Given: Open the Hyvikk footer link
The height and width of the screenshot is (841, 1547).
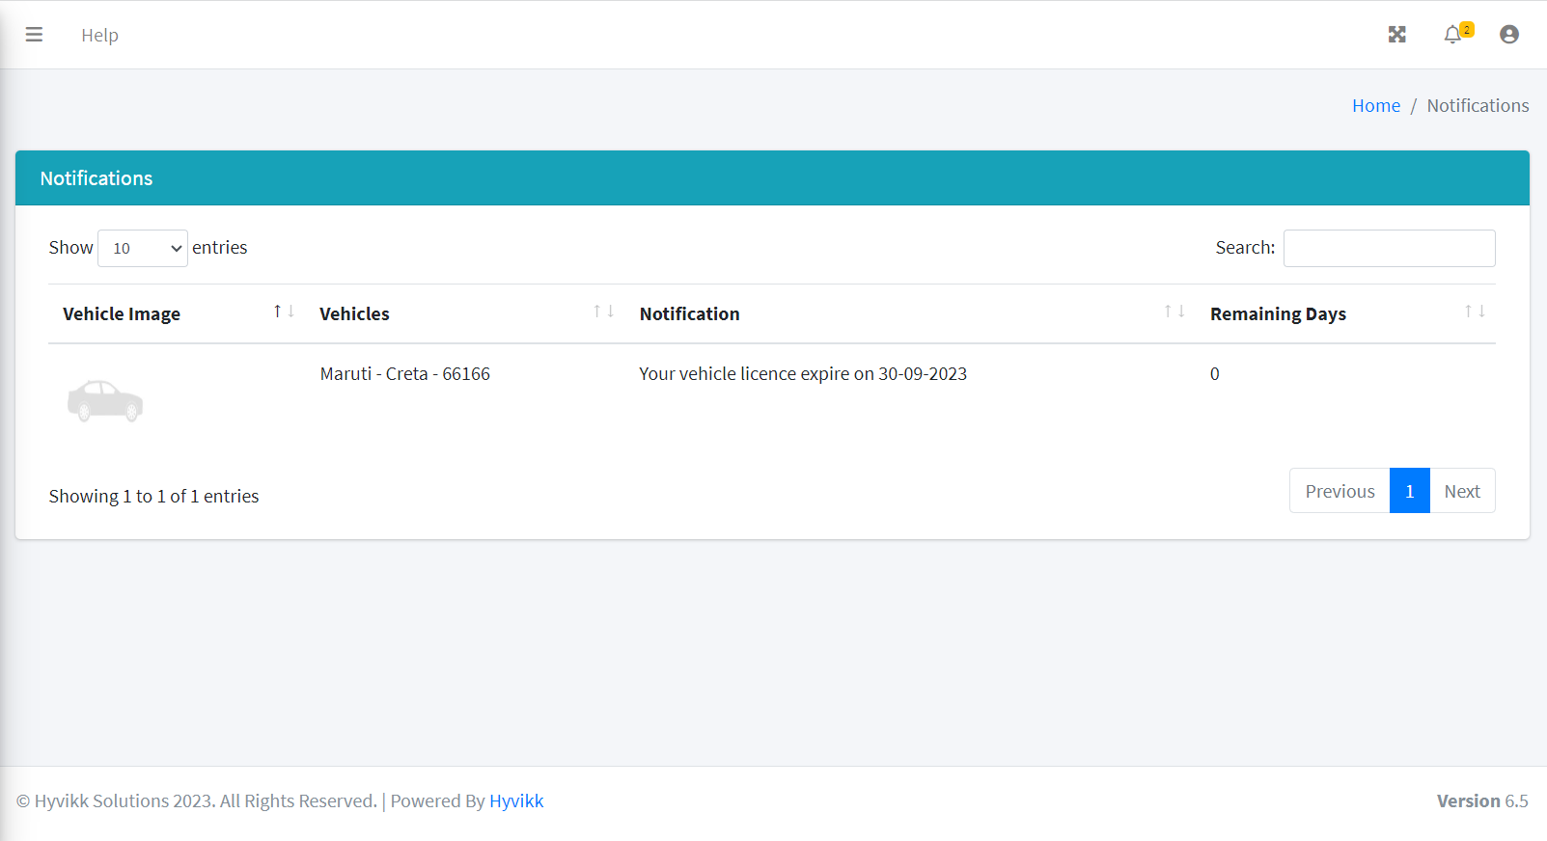Looking at the screenshot, I should click(x=516, y=801).
